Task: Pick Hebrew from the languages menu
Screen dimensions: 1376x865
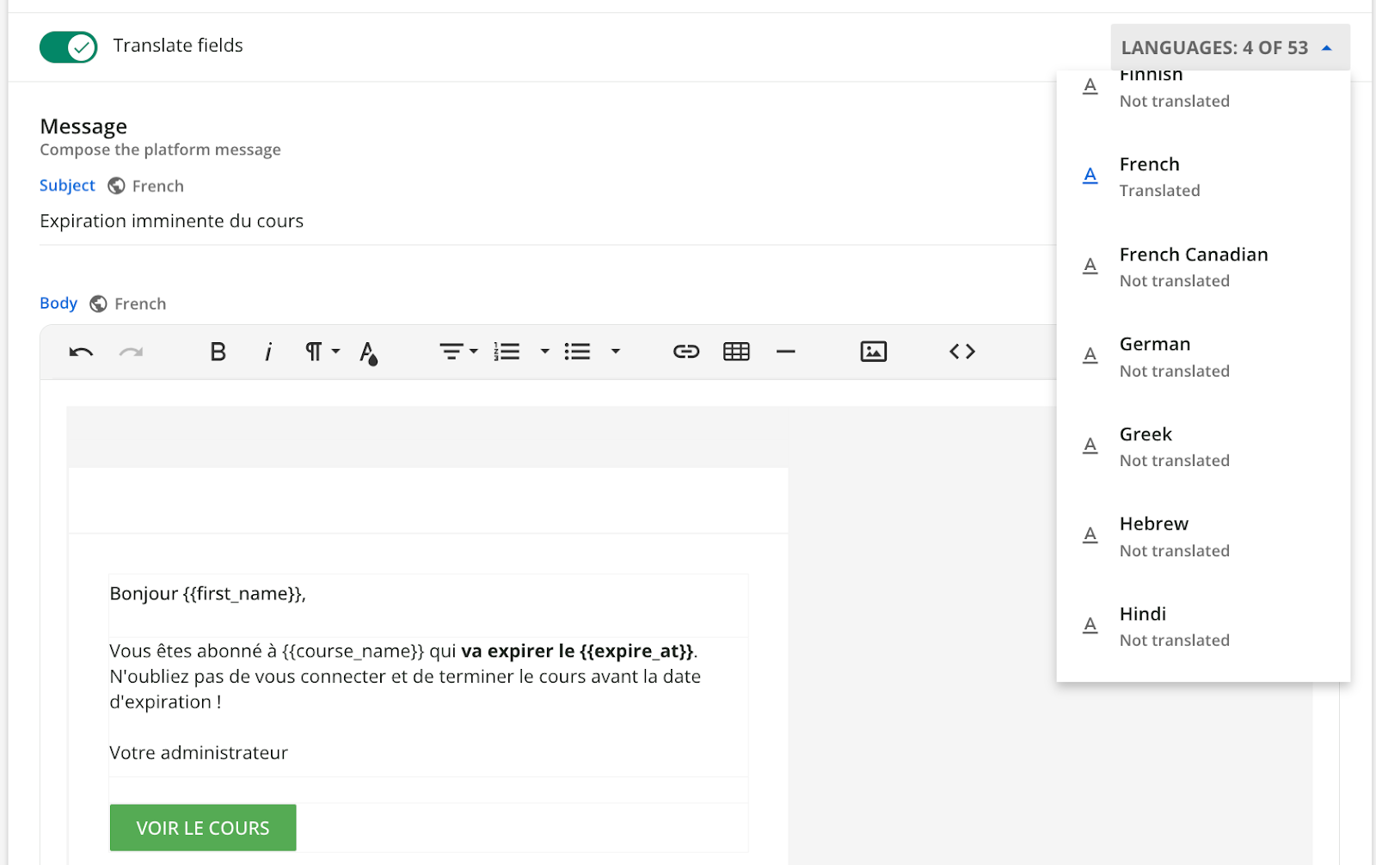Action: pyautogui.click(x=1154, y=536)
